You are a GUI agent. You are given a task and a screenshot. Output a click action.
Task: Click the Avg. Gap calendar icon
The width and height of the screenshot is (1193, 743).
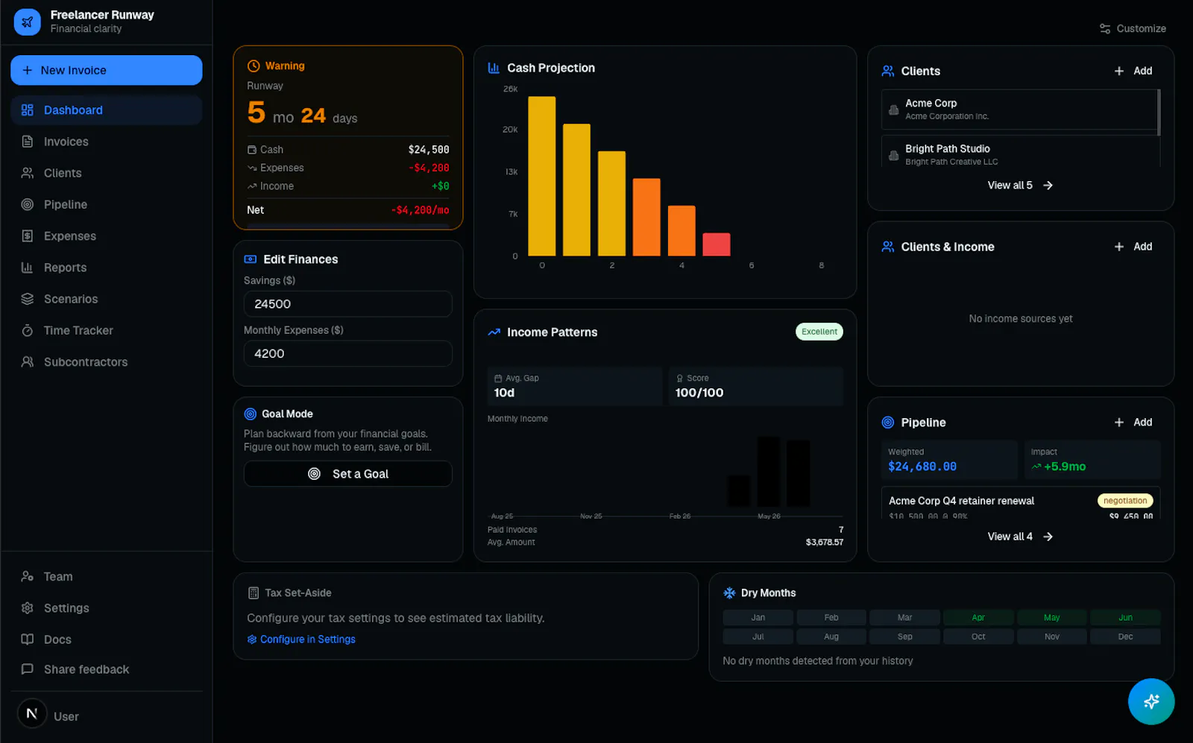(x=498, y=379)
